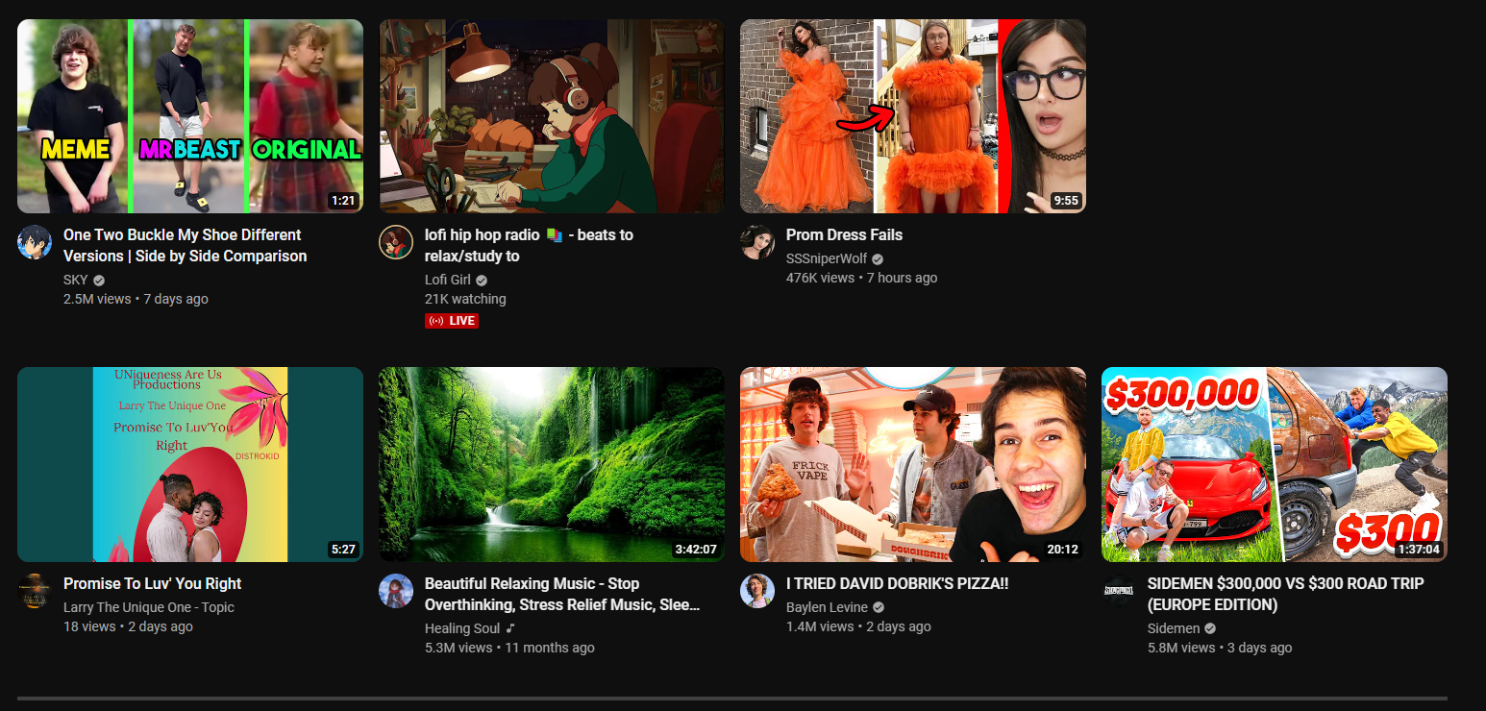The image size is (1486, 711).
Task: Click the red LIVE badge under Lofi Girl
Action: (x=452, y=321)
